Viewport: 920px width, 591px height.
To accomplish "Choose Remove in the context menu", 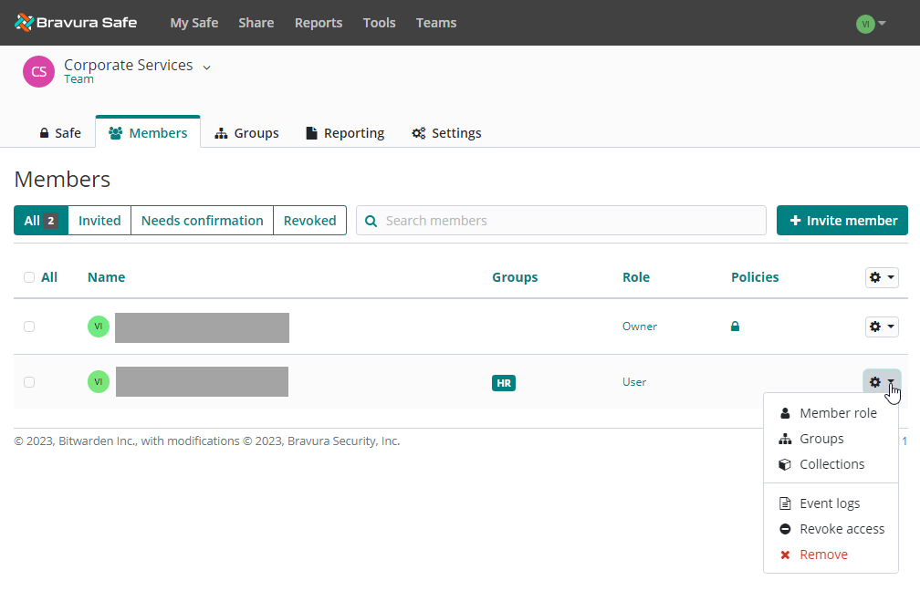I will [x=823, y=555].
